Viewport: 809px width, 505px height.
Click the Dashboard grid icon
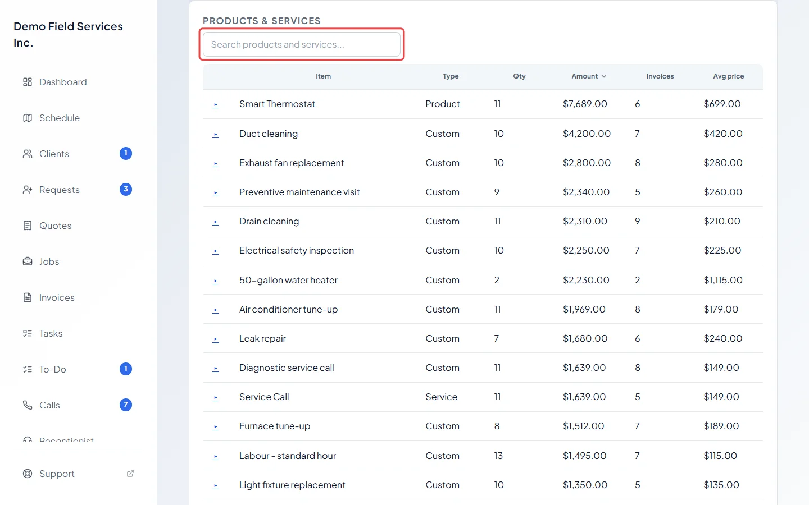(28, 82)
